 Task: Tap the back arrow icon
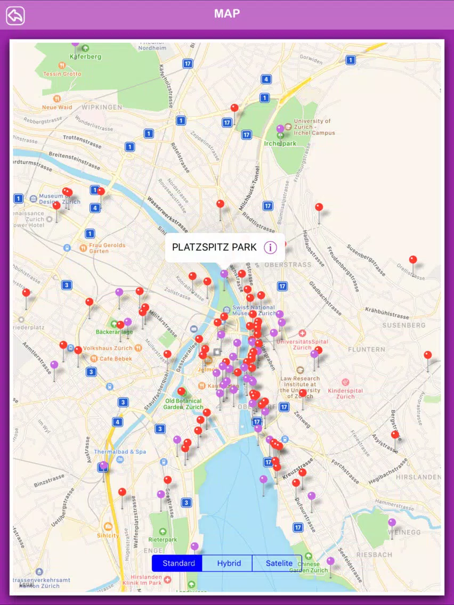tap(15, 15)
